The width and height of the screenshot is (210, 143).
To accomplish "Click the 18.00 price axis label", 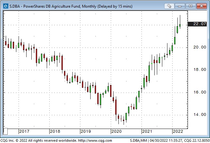I will pos(200,70).
